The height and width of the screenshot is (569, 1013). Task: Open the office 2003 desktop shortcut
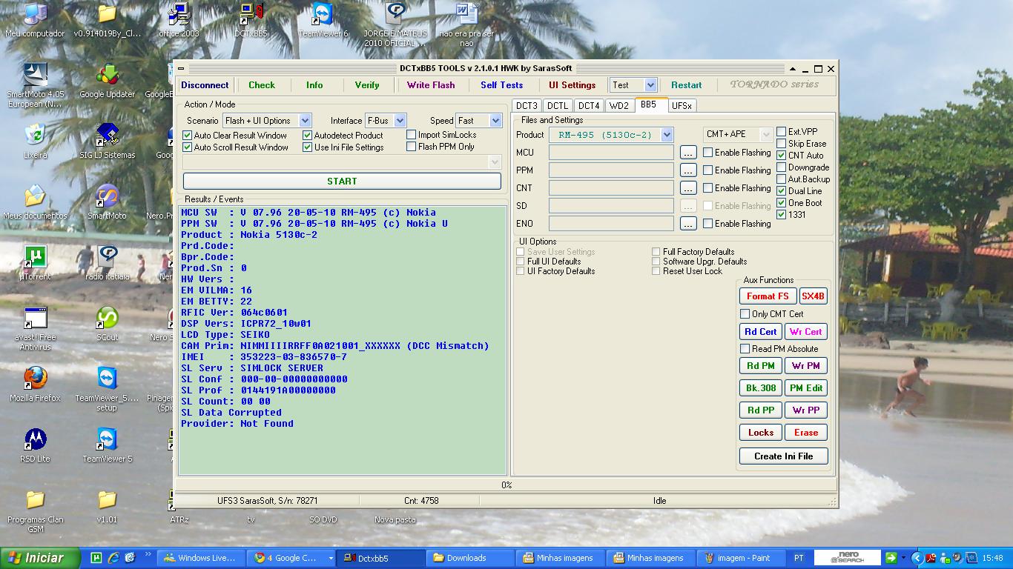click(x=179, y=20)
